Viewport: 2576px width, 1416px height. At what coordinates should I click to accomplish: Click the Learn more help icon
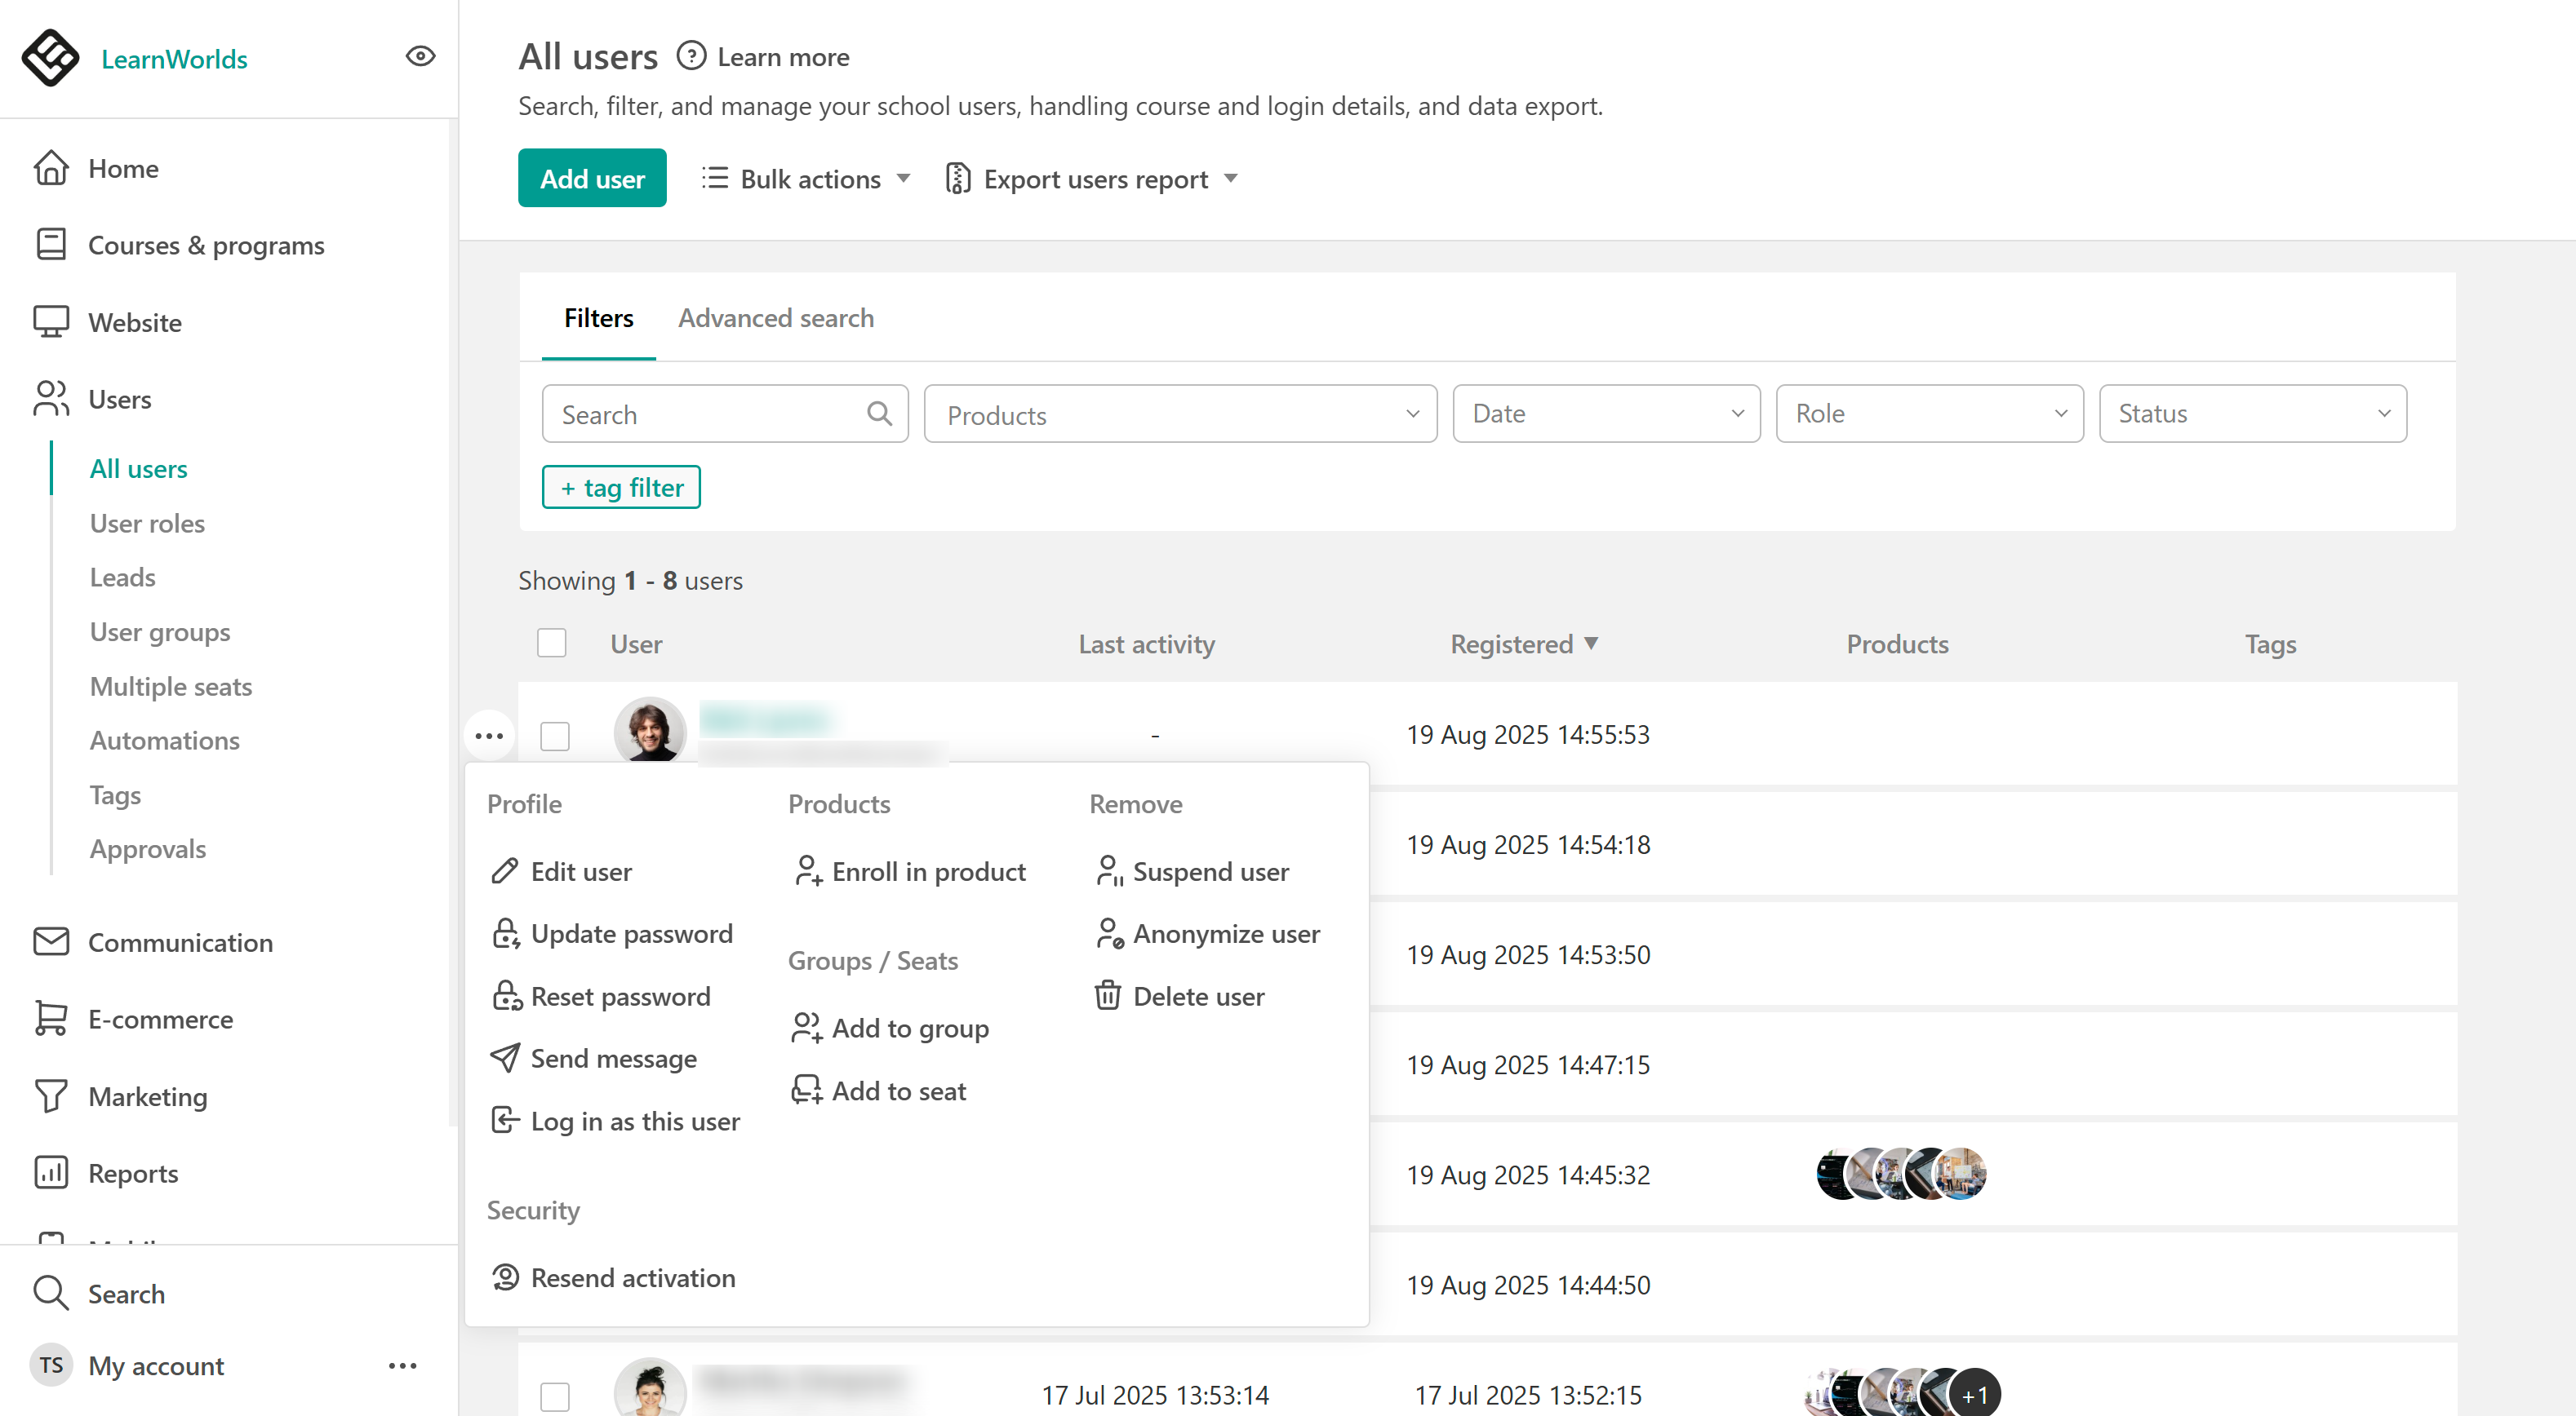691,56
